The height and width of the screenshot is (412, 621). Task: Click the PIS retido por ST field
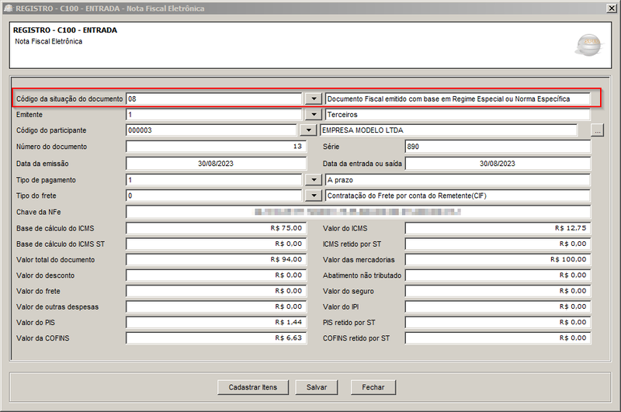point(498,323)
